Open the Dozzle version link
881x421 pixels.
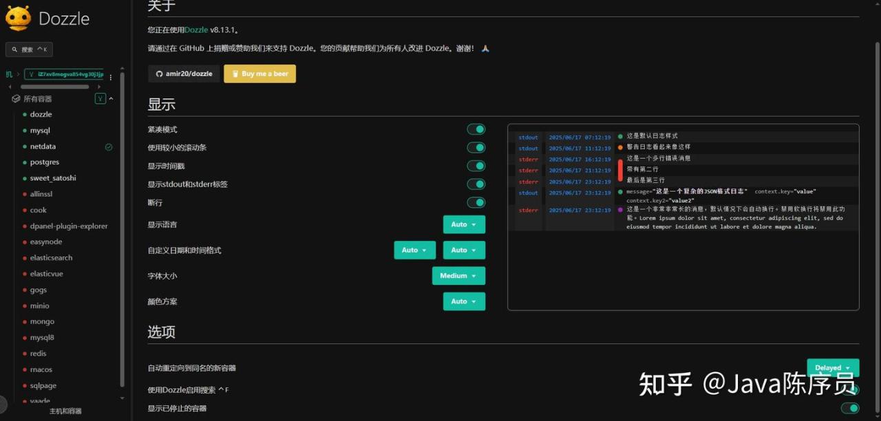(196, 30)
